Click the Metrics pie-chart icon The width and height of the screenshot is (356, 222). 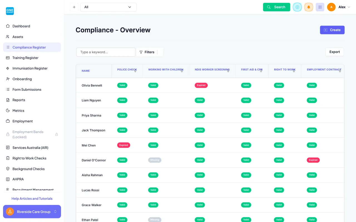8,110
